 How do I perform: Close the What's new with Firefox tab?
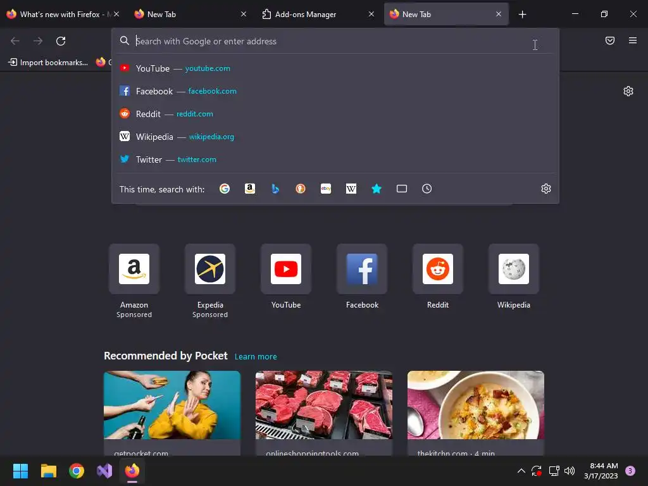(x=116, y=14)
